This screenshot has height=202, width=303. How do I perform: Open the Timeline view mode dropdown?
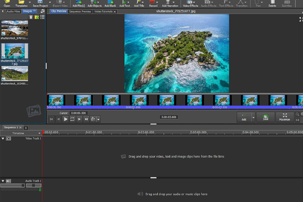pos(40,133)
